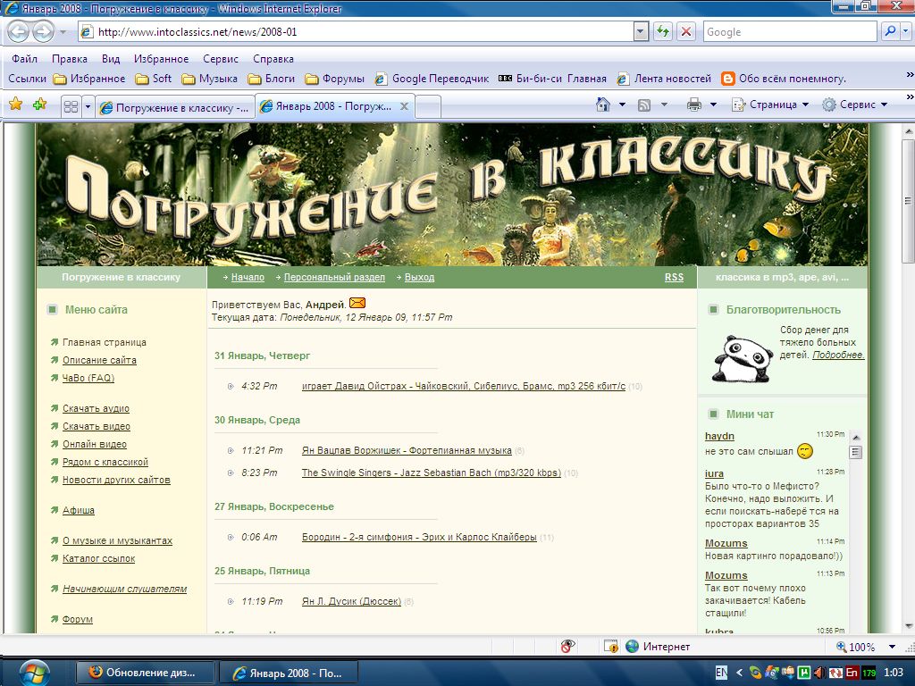Open the recent pages dropdown arrow
Viewport: 915px width, 686px height.
63,31
